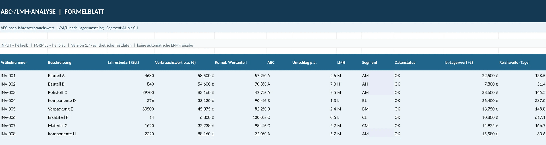Select the ABC-/LMH-ANALYSE | FORMELBLATT title

52,12
